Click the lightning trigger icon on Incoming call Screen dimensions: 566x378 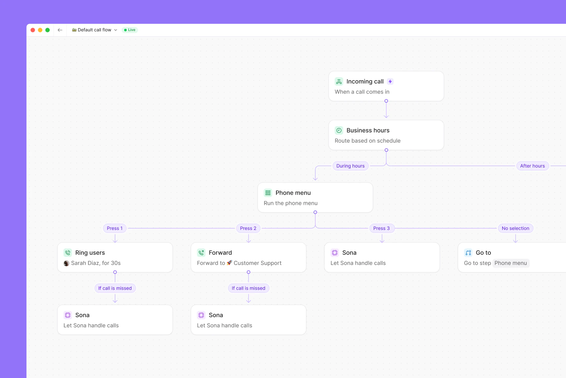(x=390, y=81)
